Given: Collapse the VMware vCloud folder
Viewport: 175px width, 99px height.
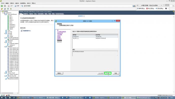Looking at the screenshot, I should [5, 73].
